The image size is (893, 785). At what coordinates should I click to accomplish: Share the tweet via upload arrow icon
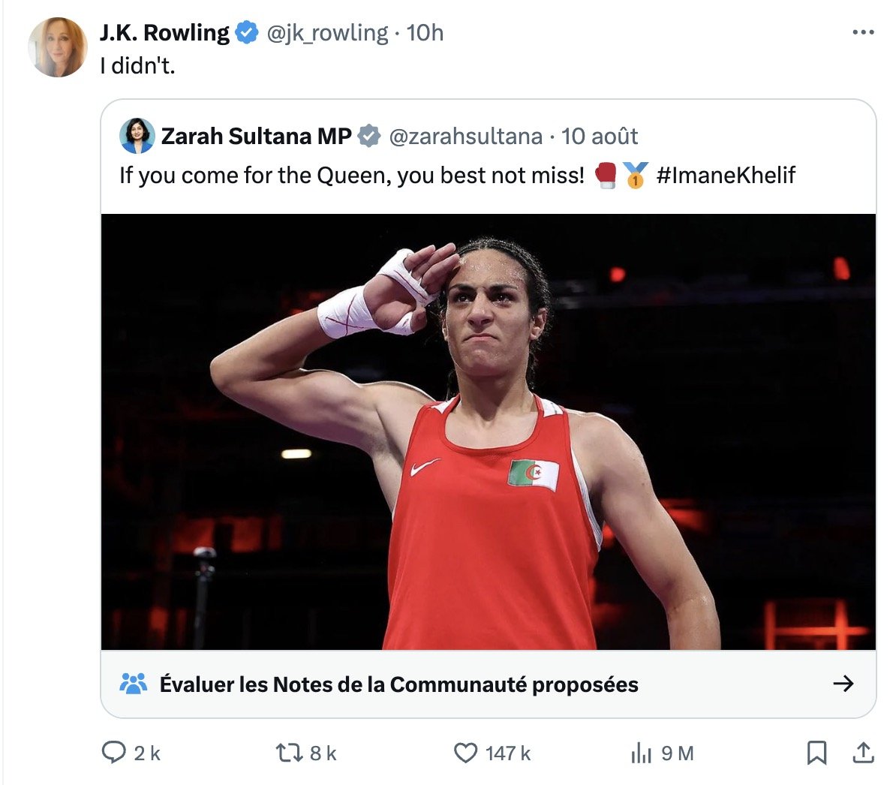pyautogui.click(x=864, y=752)
